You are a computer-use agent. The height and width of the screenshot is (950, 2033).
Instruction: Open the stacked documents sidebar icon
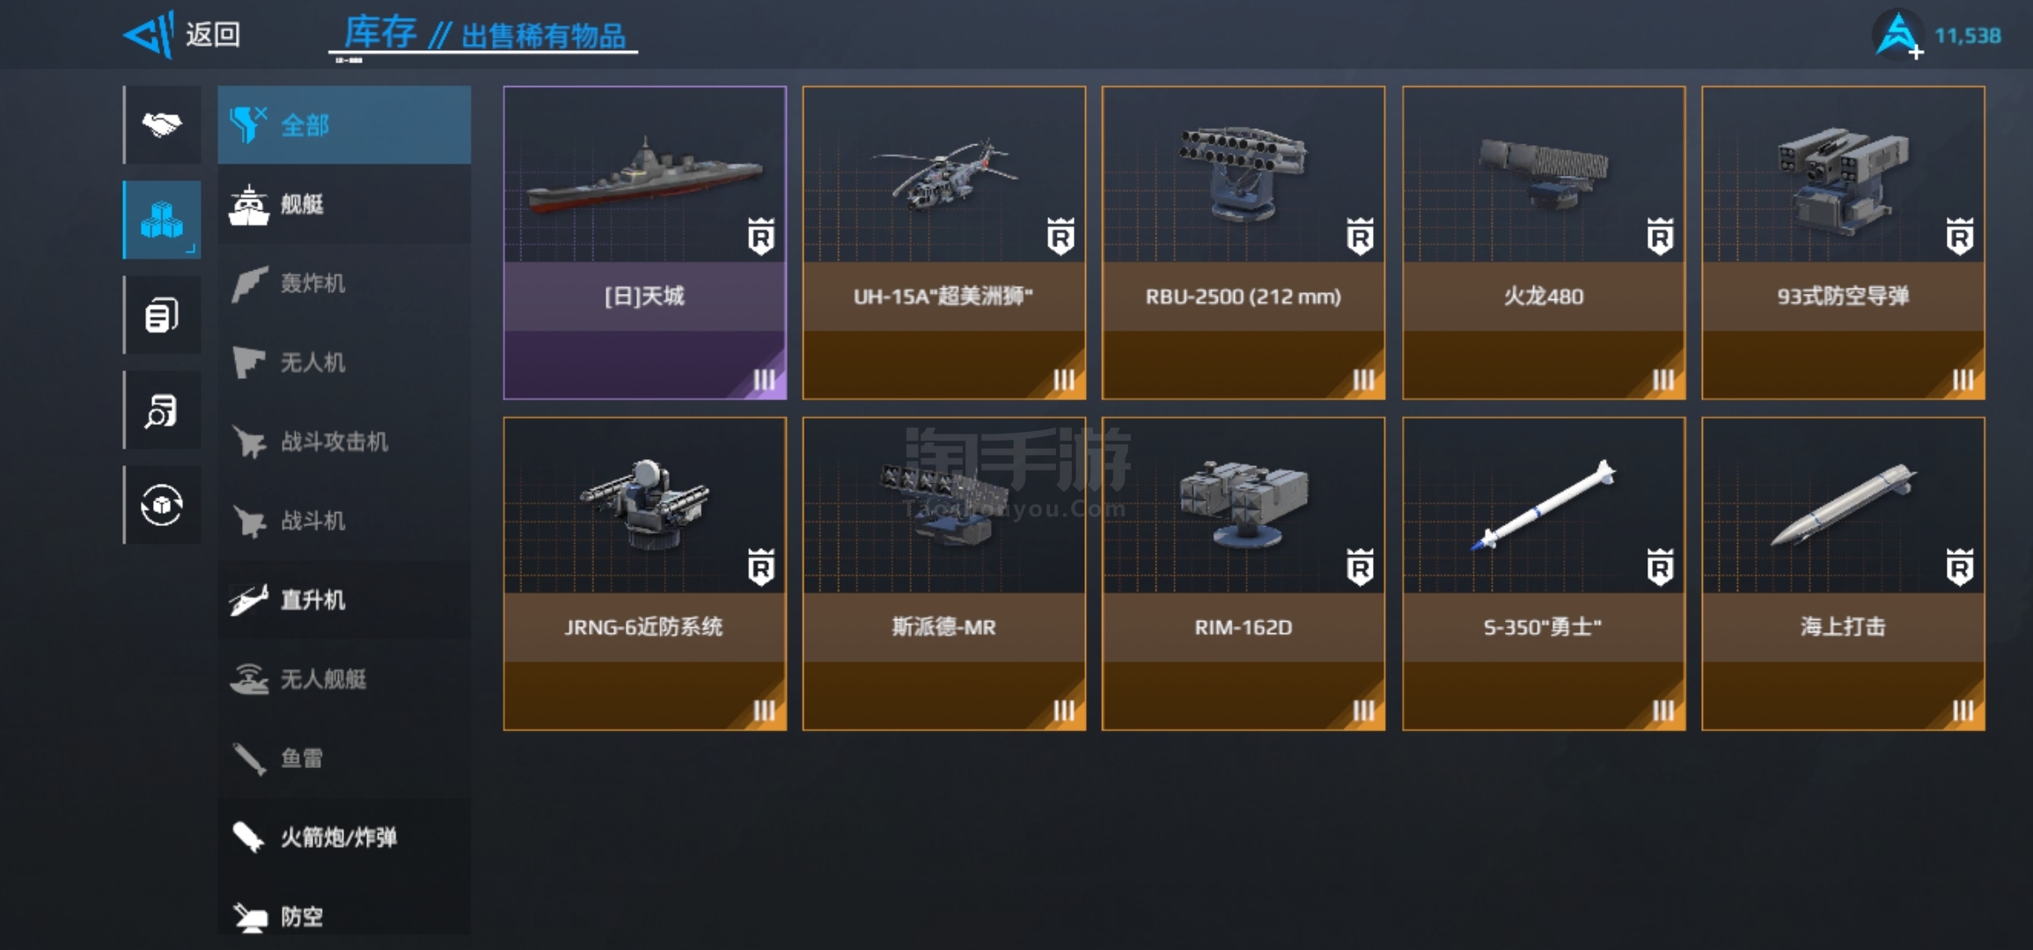coord(162,315)
